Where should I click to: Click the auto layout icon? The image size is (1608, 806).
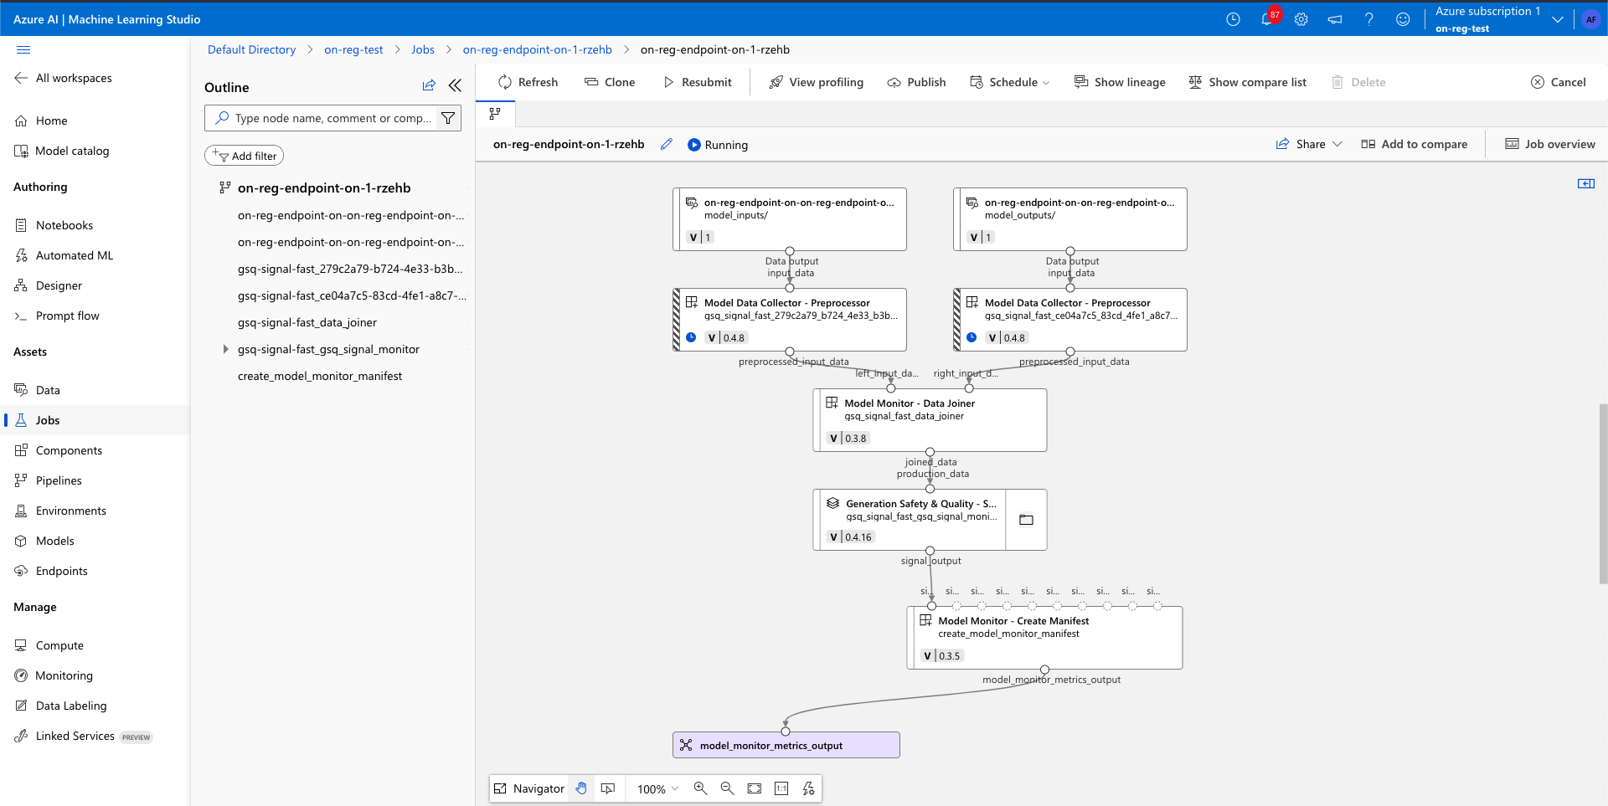(808, 788)
